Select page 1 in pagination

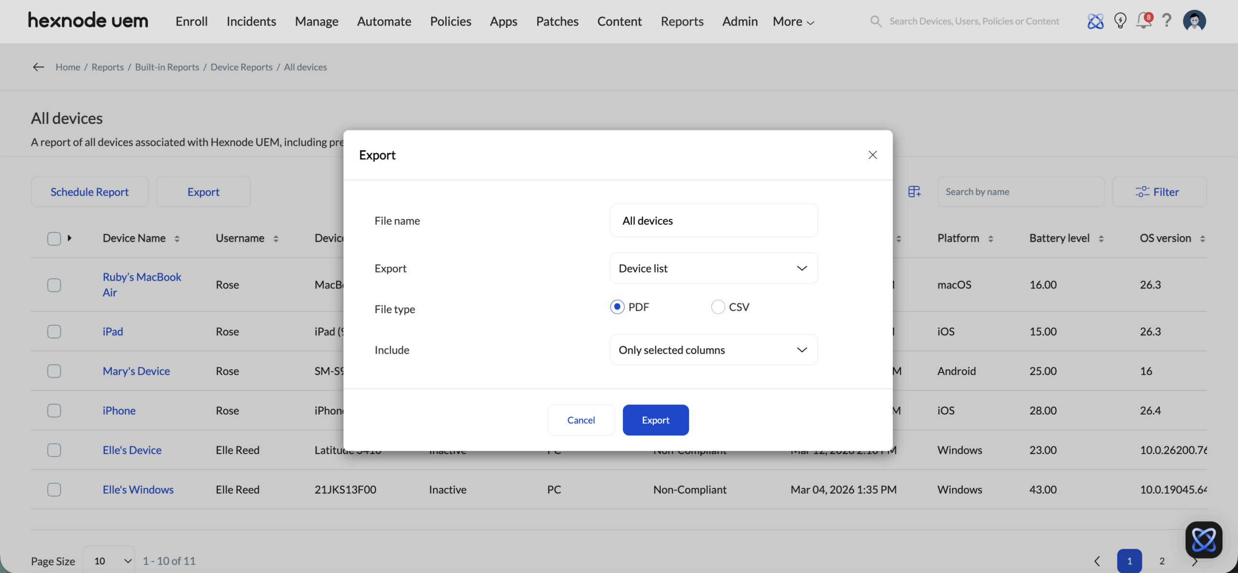1129,561
